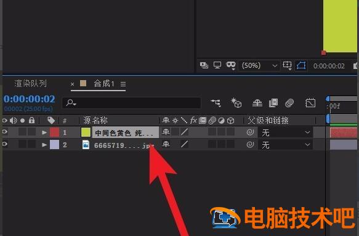The height and width of the screenshot is (236, 359).
Task: Solo layer 1 using its solo box
Action: [22, 132]
